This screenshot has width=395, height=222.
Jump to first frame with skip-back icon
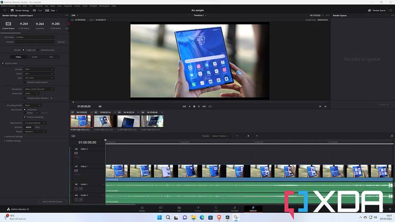[x=184, y=106]
